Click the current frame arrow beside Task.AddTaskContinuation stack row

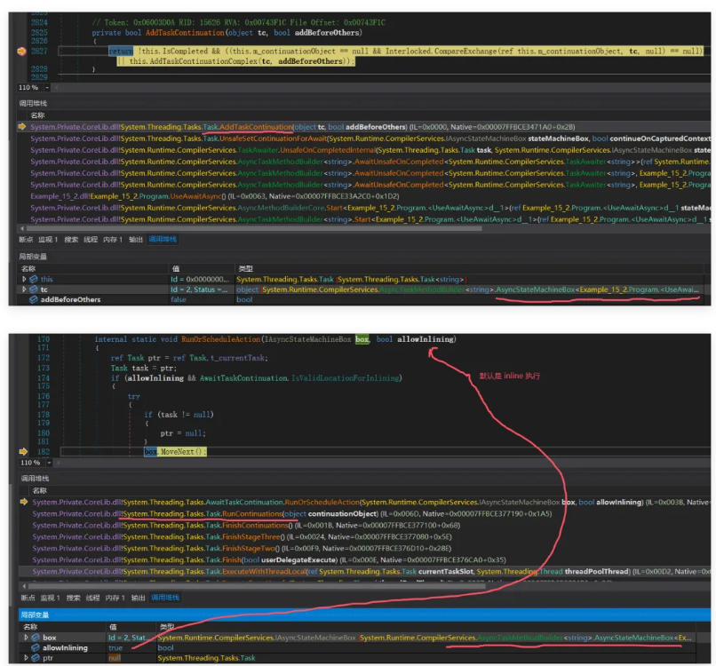21,126
